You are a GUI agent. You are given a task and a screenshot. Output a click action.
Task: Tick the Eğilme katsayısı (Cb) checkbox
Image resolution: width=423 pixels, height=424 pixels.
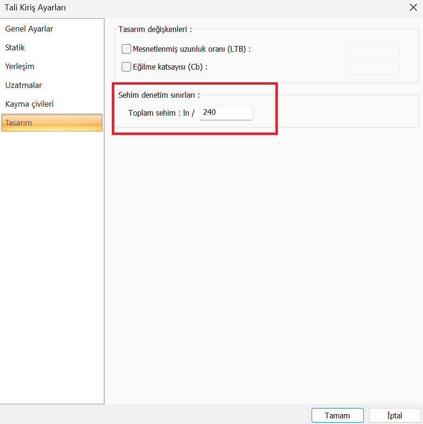[x=126, y=67]
